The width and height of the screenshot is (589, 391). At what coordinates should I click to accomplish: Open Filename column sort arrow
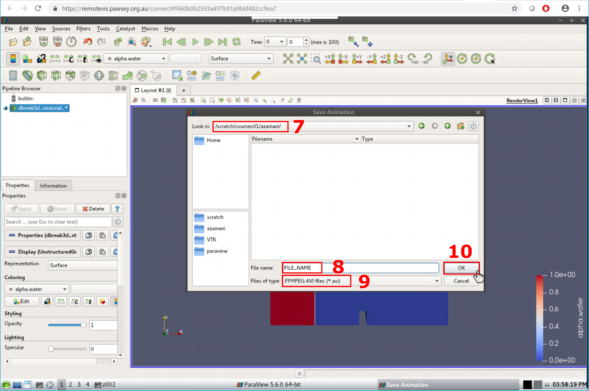[x=357, y=139]
